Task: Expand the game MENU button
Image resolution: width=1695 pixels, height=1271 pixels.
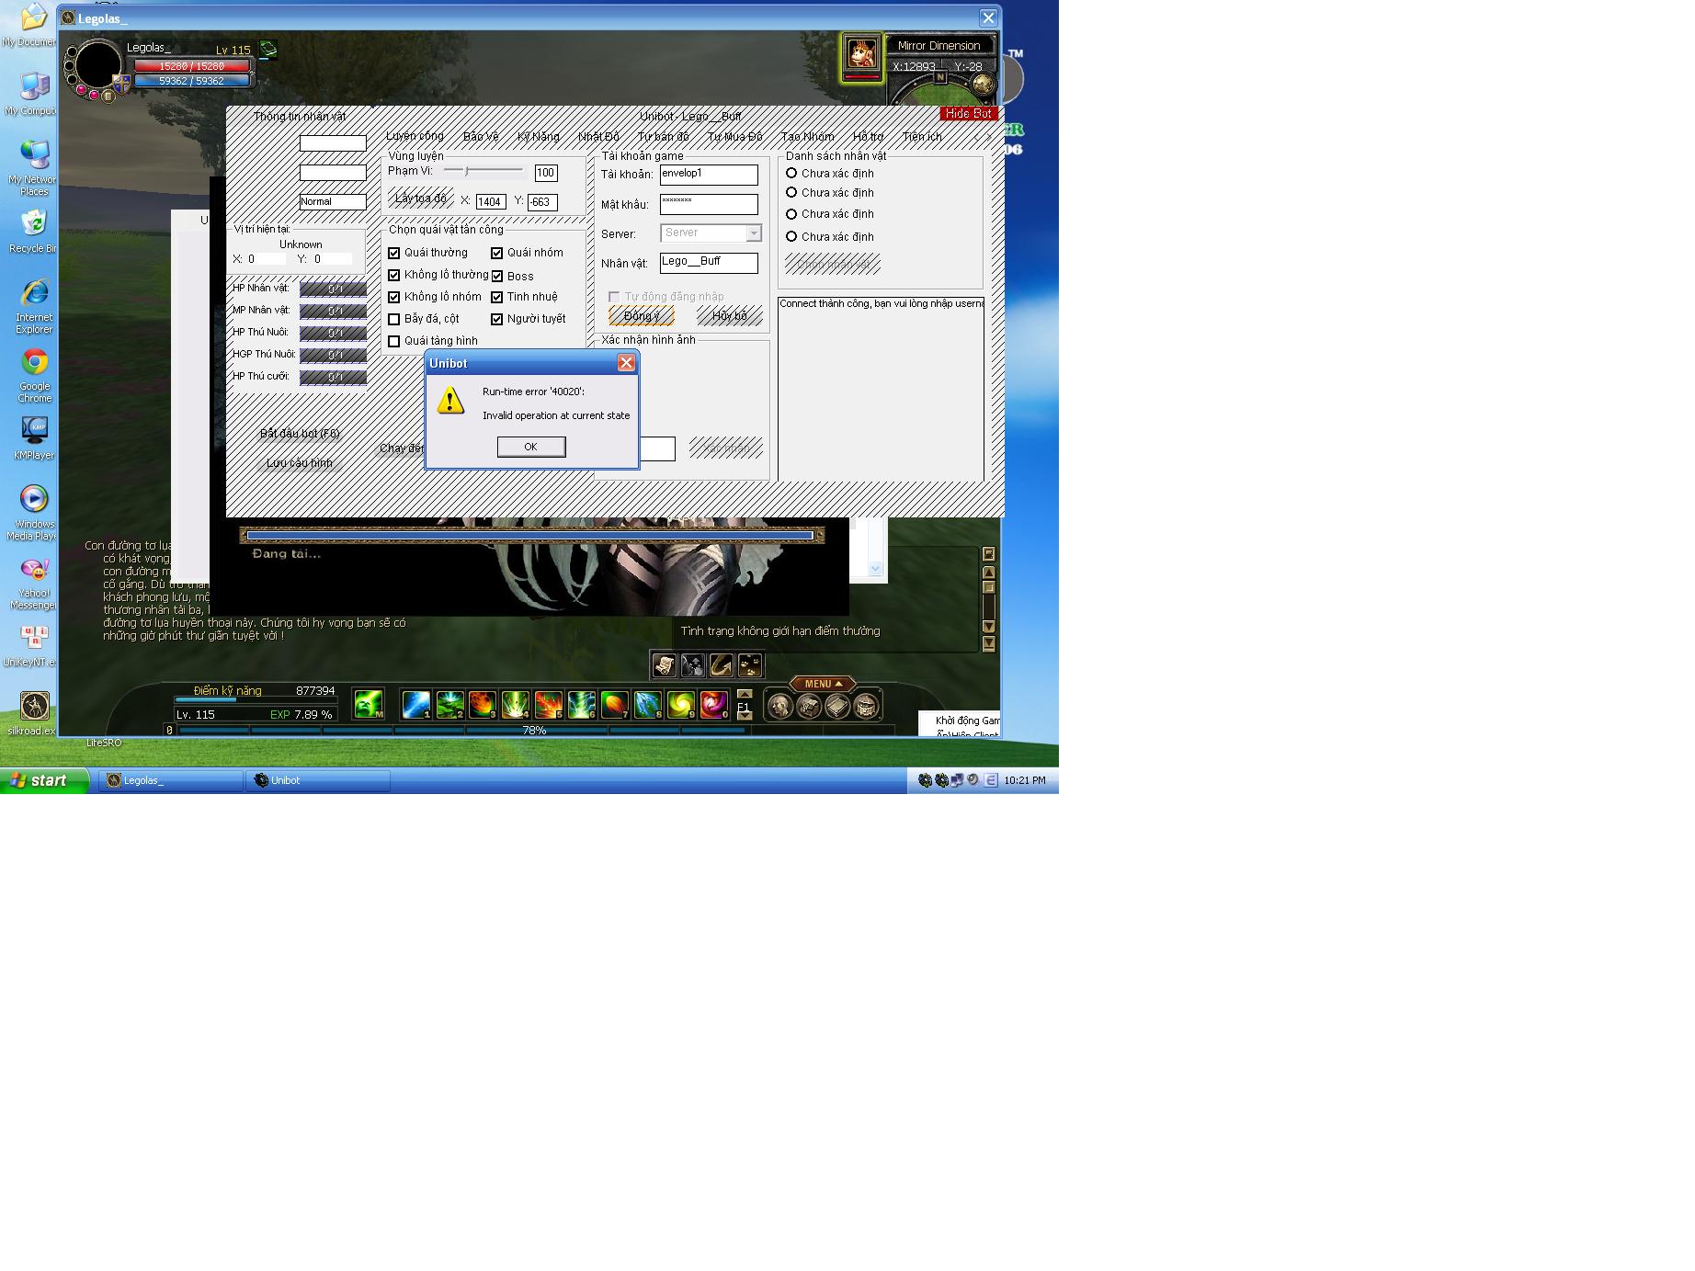Action: [823, 684]
